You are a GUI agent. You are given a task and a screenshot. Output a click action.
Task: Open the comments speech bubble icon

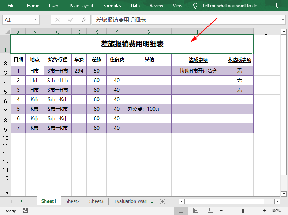click(x=279, y=5)
